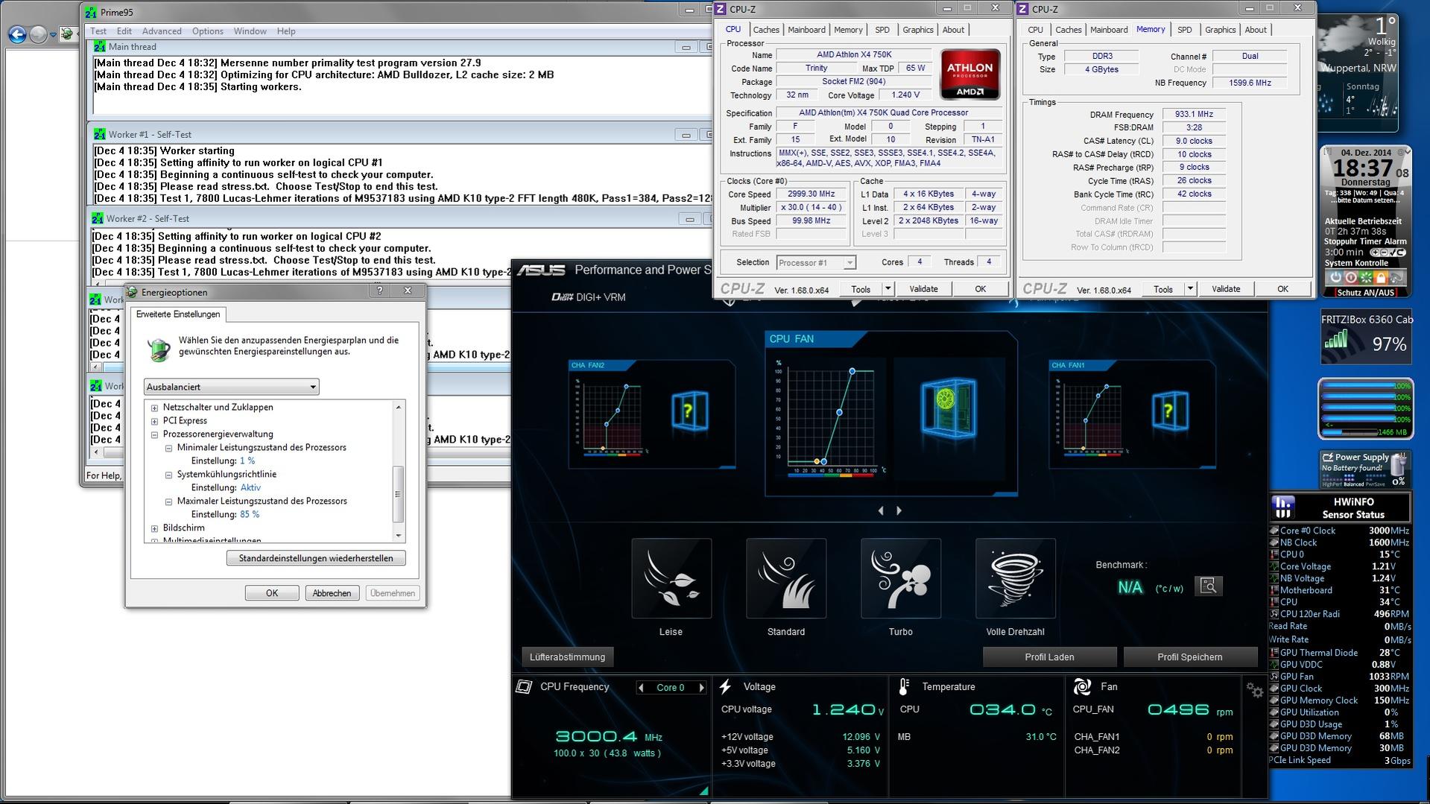1430x804 pixels.
Task: Click the 85 % maximum processor state value
Action: 250,515
